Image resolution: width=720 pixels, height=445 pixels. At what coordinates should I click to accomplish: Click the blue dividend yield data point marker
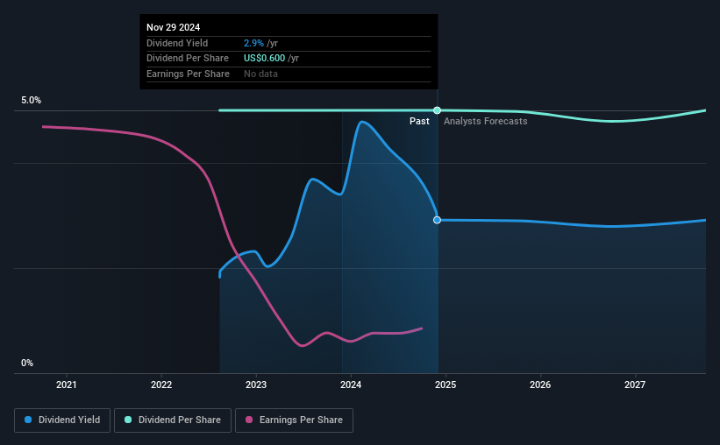click(x=437, y=220)
